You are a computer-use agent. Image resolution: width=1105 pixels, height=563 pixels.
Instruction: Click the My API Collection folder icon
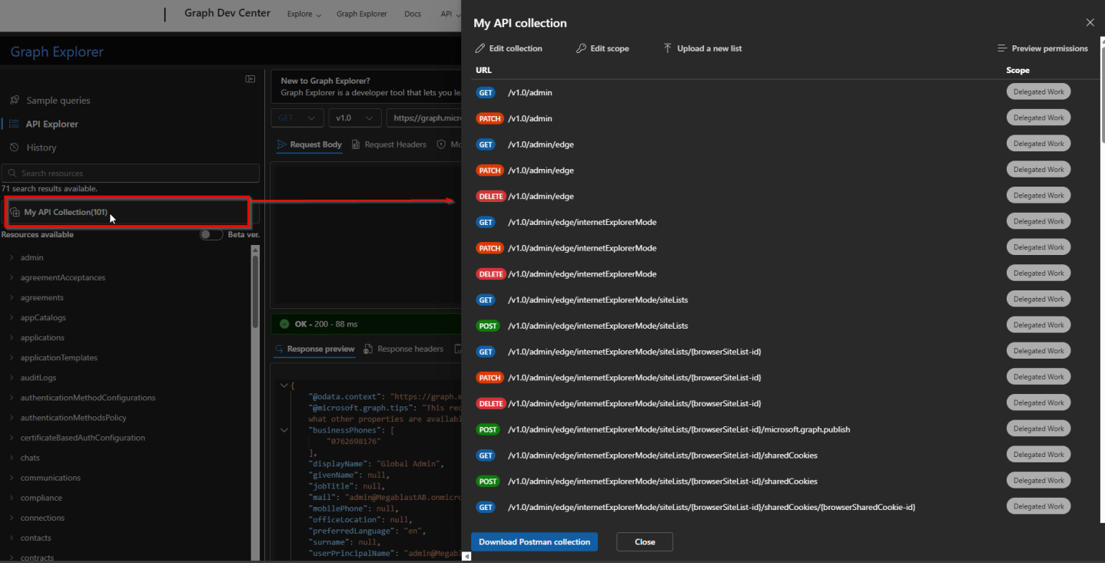click(15, 212)
